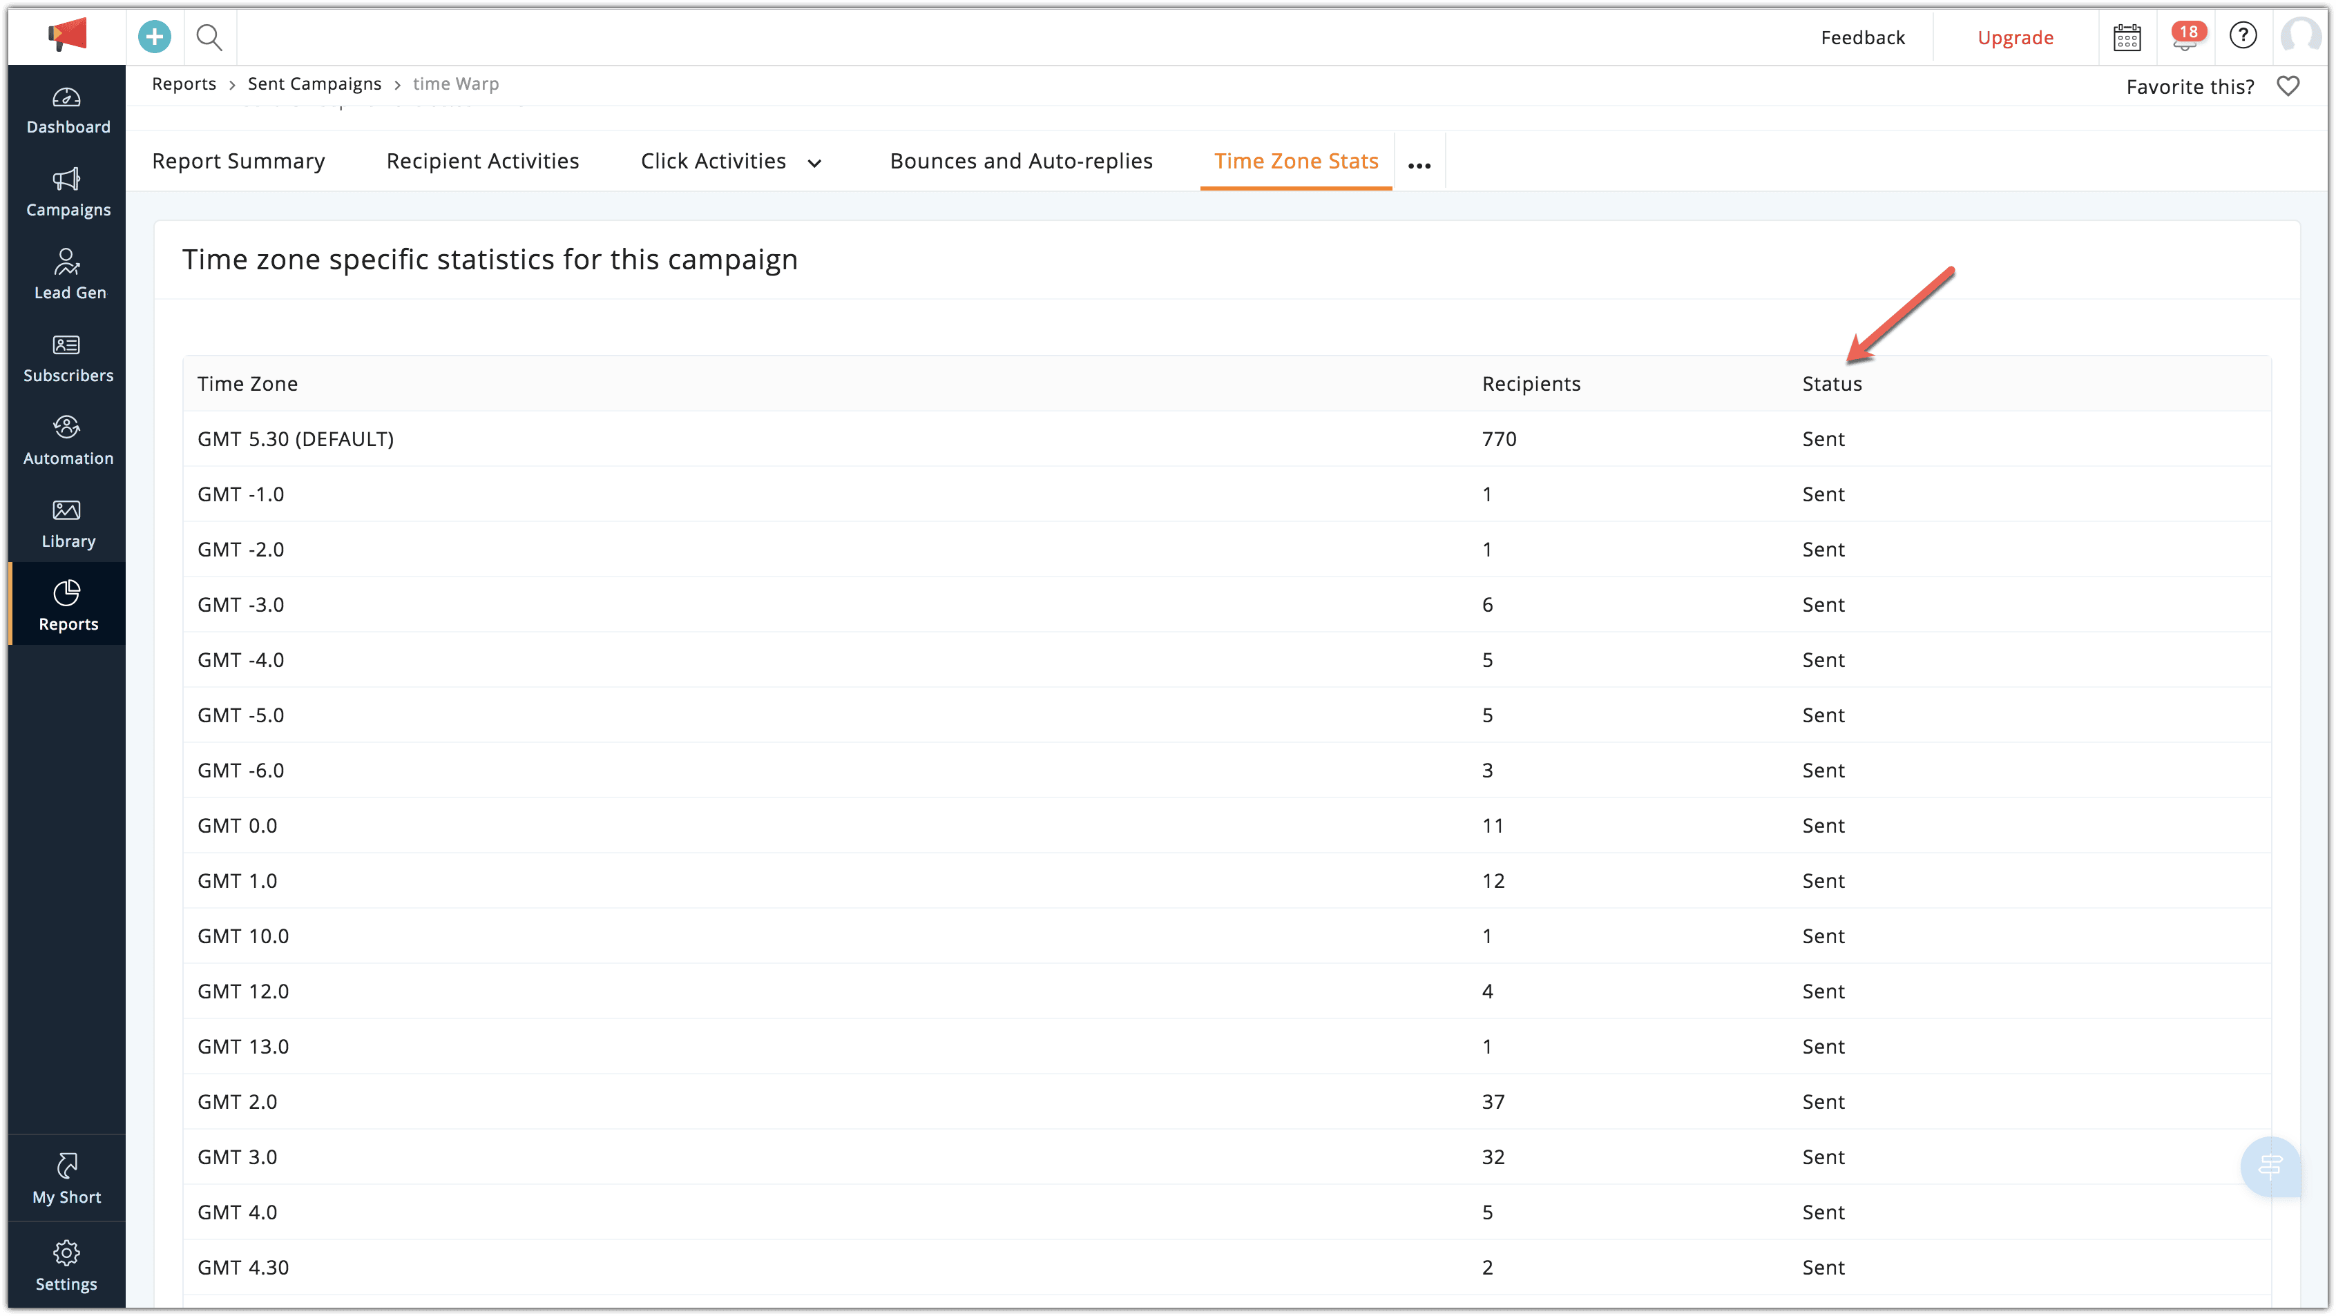Viewport: 2336px width, 1316px height.
Task: Click the help question mark icon
Action: [x=2243, y=35]
